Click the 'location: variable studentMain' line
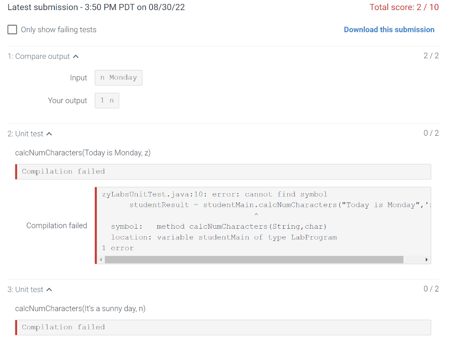Viewport: 449px width, 338px height. 224,237
